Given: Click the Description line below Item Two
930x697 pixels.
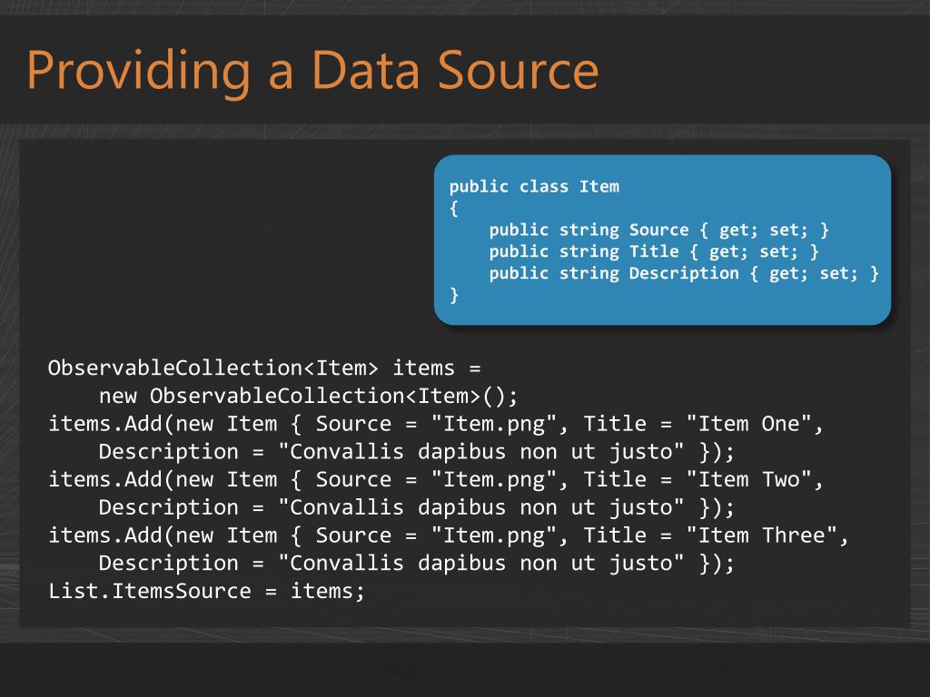Looking at the screenshot, I should click(415, 507).
